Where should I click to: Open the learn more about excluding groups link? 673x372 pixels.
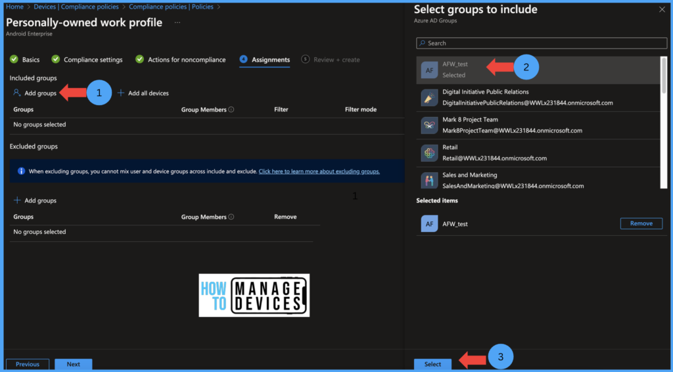point(319,171)
